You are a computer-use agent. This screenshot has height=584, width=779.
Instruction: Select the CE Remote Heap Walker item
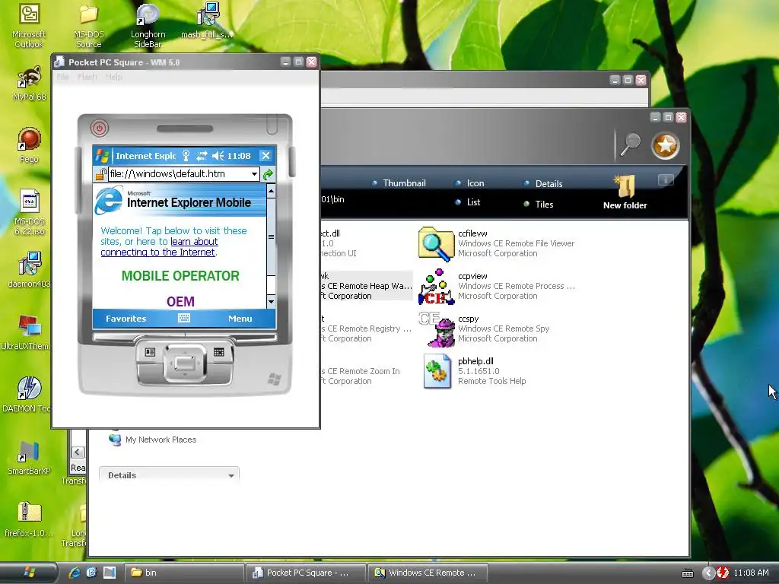[x=367, y=286]
